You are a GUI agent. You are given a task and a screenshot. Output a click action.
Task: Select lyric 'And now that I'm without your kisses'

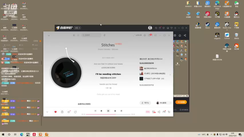108,64
